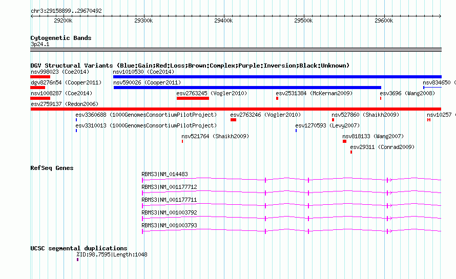Select the gray 3p24.1 cytogenetic band bar
Viewport: 456px width, 279px height.
point(236,50)
